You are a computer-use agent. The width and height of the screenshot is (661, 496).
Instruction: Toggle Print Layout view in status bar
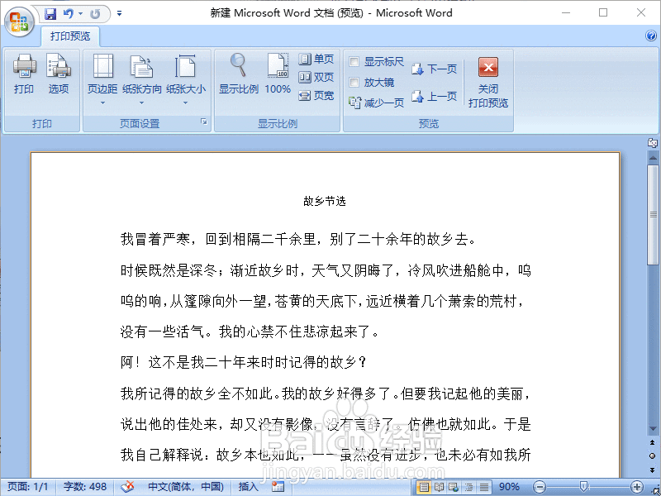pos(424,487)
